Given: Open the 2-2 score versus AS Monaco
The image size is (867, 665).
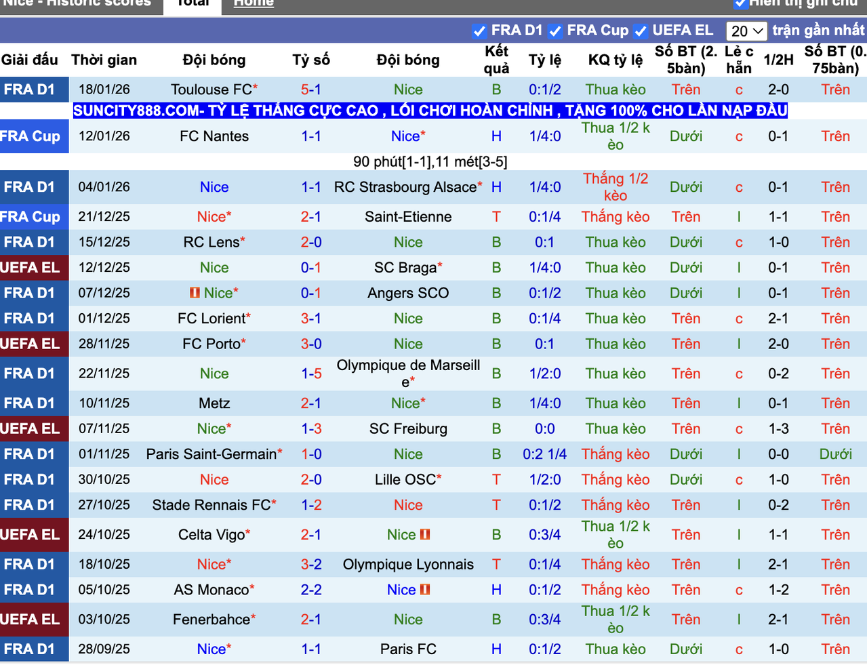Looking at the screenshot, I should 311,590.
